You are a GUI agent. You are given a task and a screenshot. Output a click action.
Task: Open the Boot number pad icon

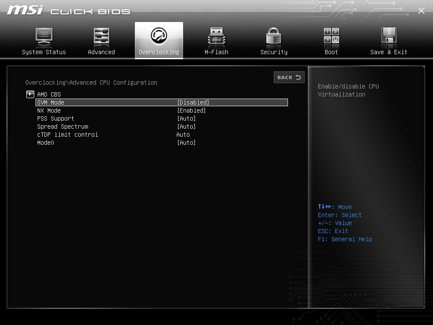click(x=332, y=36)
